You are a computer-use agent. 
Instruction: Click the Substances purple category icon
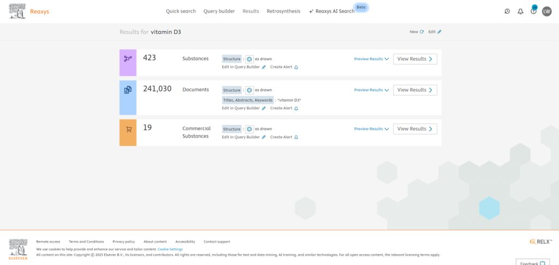[x=128, y=58]
